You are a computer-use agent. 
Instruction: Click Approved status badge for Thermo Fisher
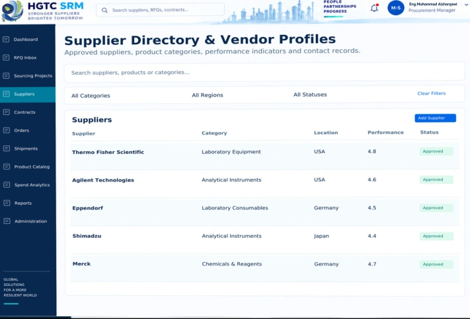[x=436, y=151]
